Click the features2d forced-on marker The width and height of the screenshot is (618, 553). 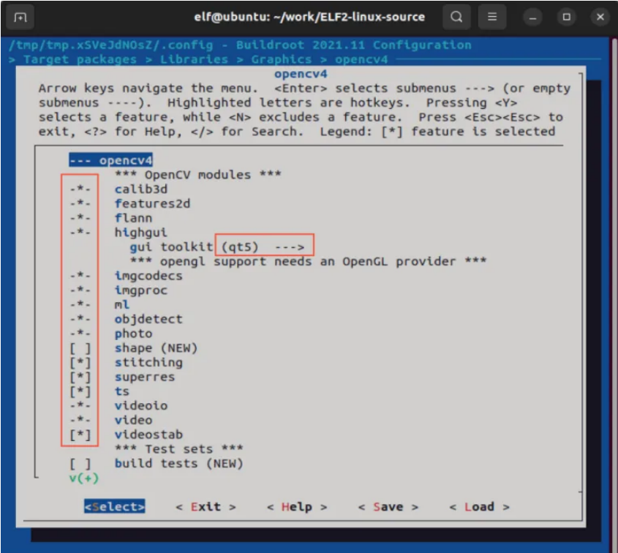(80, 204)
